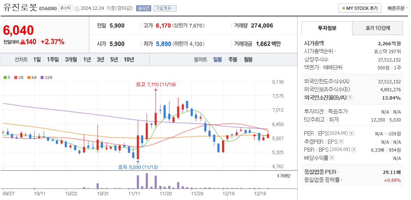The width and height of the screenshot is (411, 200).
Task: Click the 고가 value 6,170
Action: (163, 25)
